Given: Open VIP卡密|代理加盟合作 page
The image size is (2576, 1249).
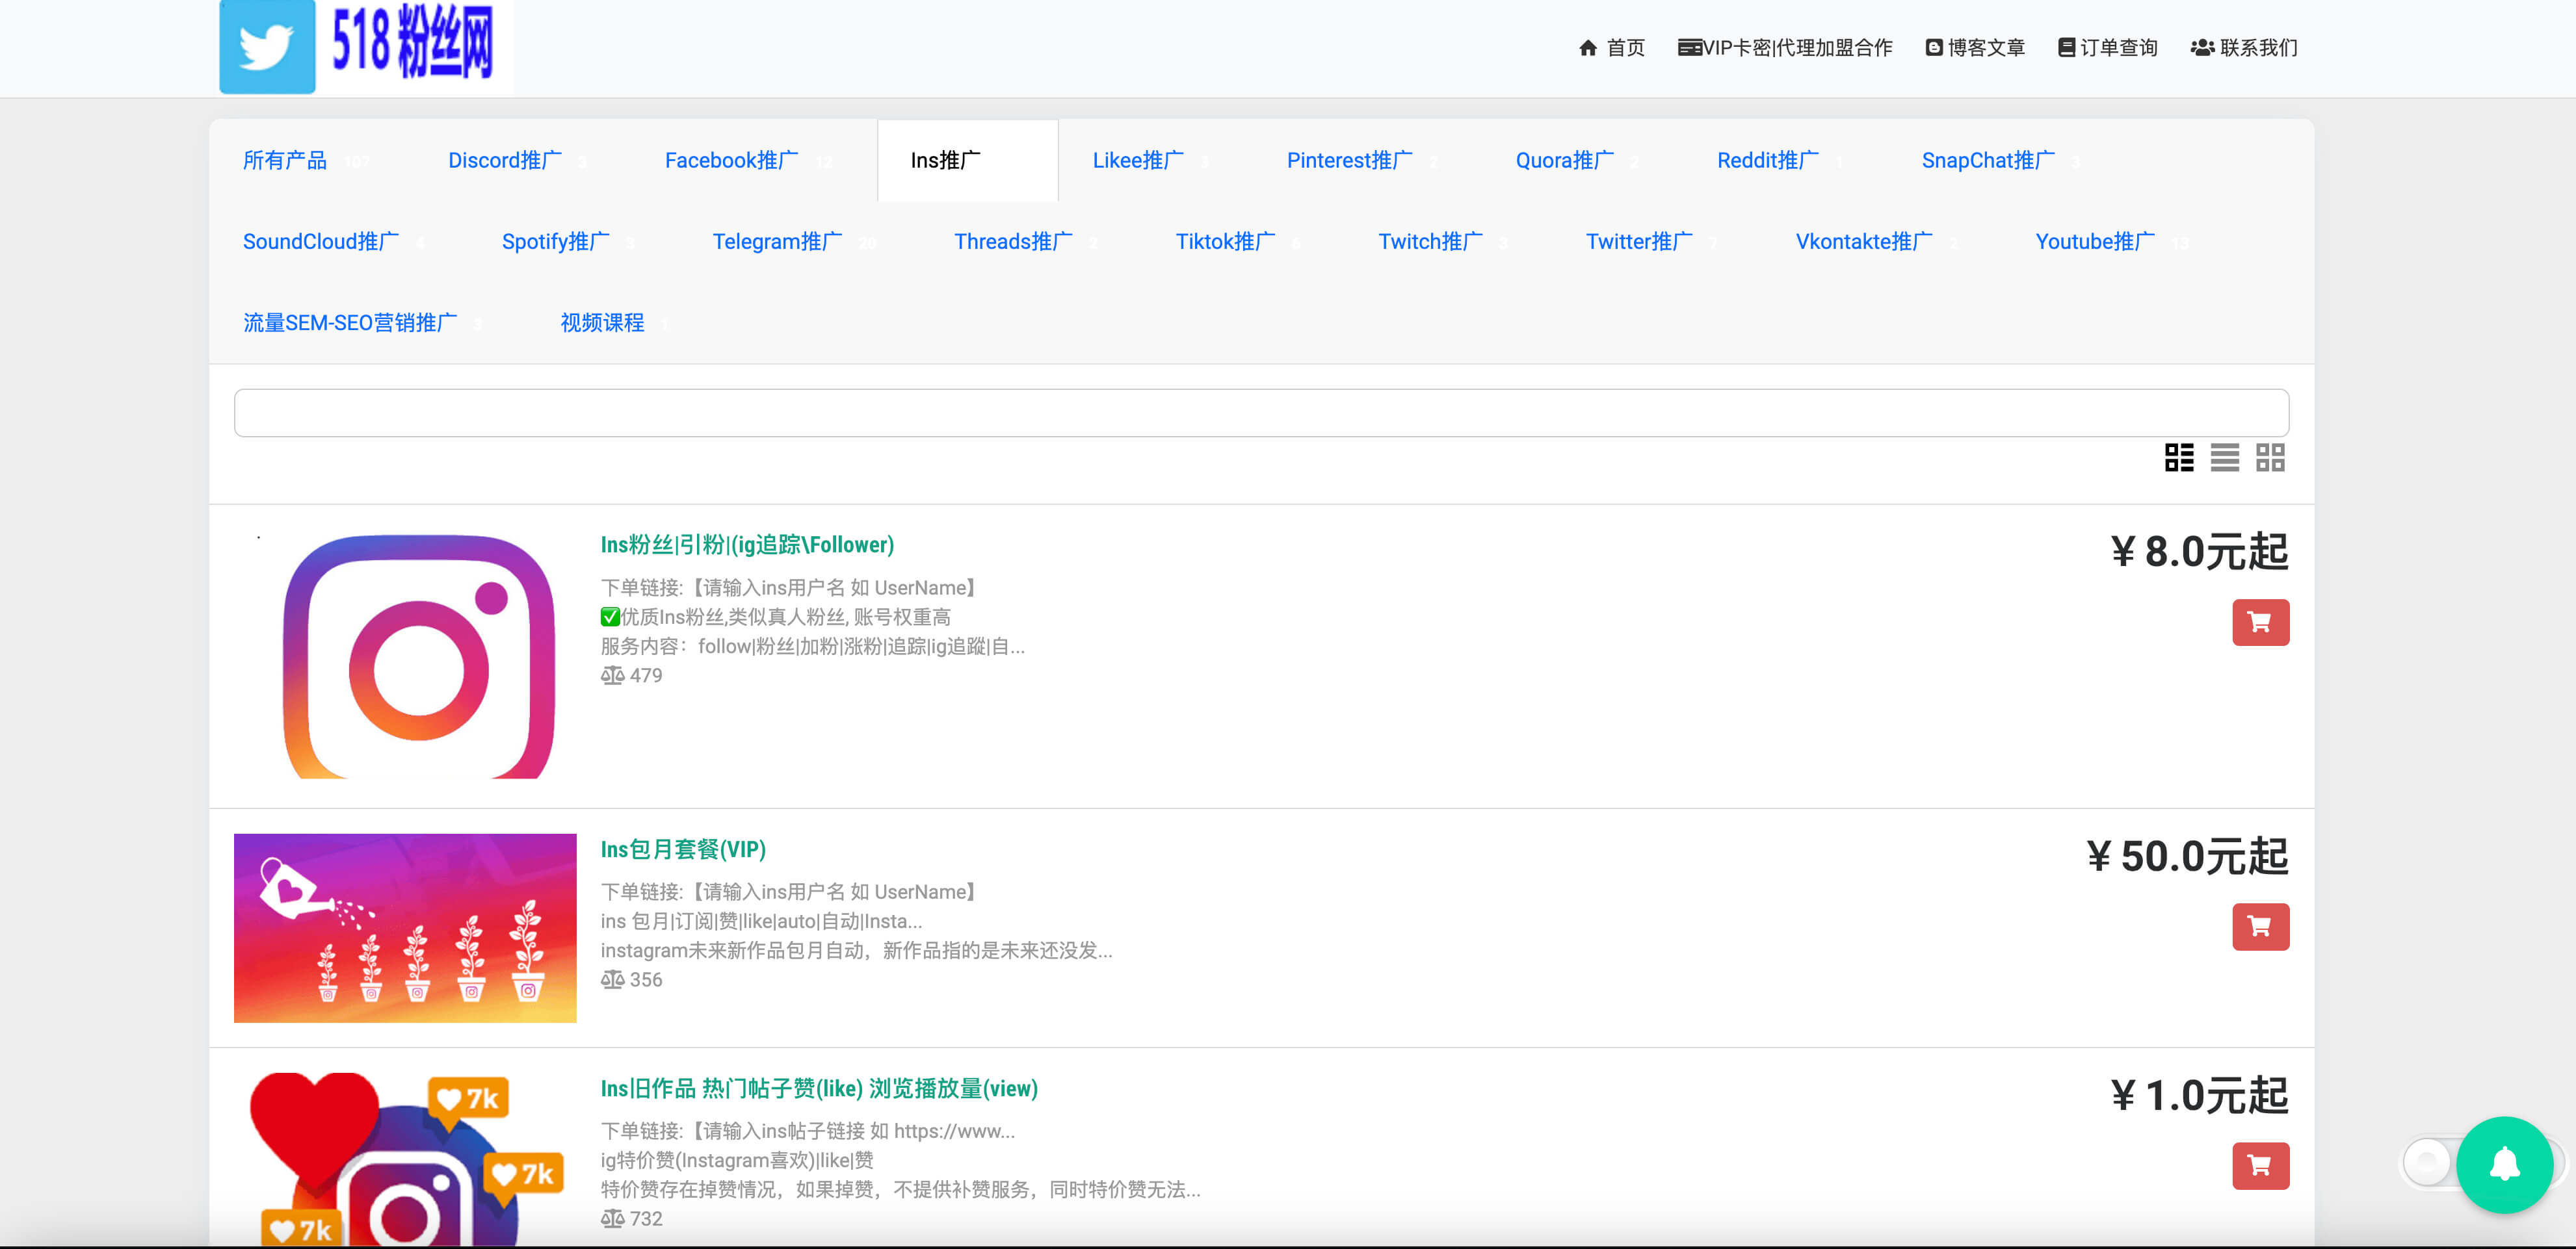Looking at the screenshot, I should click(1784, 48).
